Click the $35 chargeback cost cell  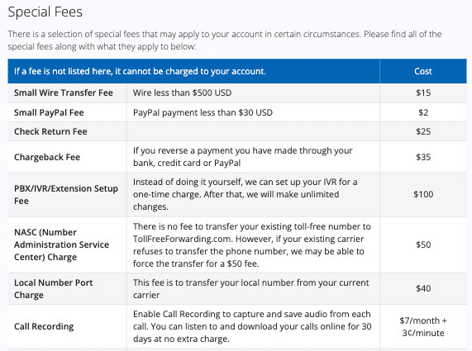click(423, 157)
